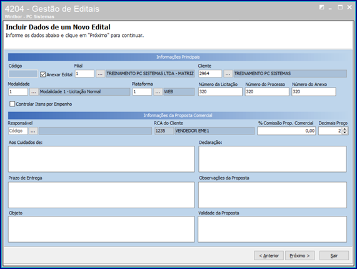This screenshot has width=357, height=269.
Task: Click the RCA do Cliente code 1235
Action: tap(164, 131)
